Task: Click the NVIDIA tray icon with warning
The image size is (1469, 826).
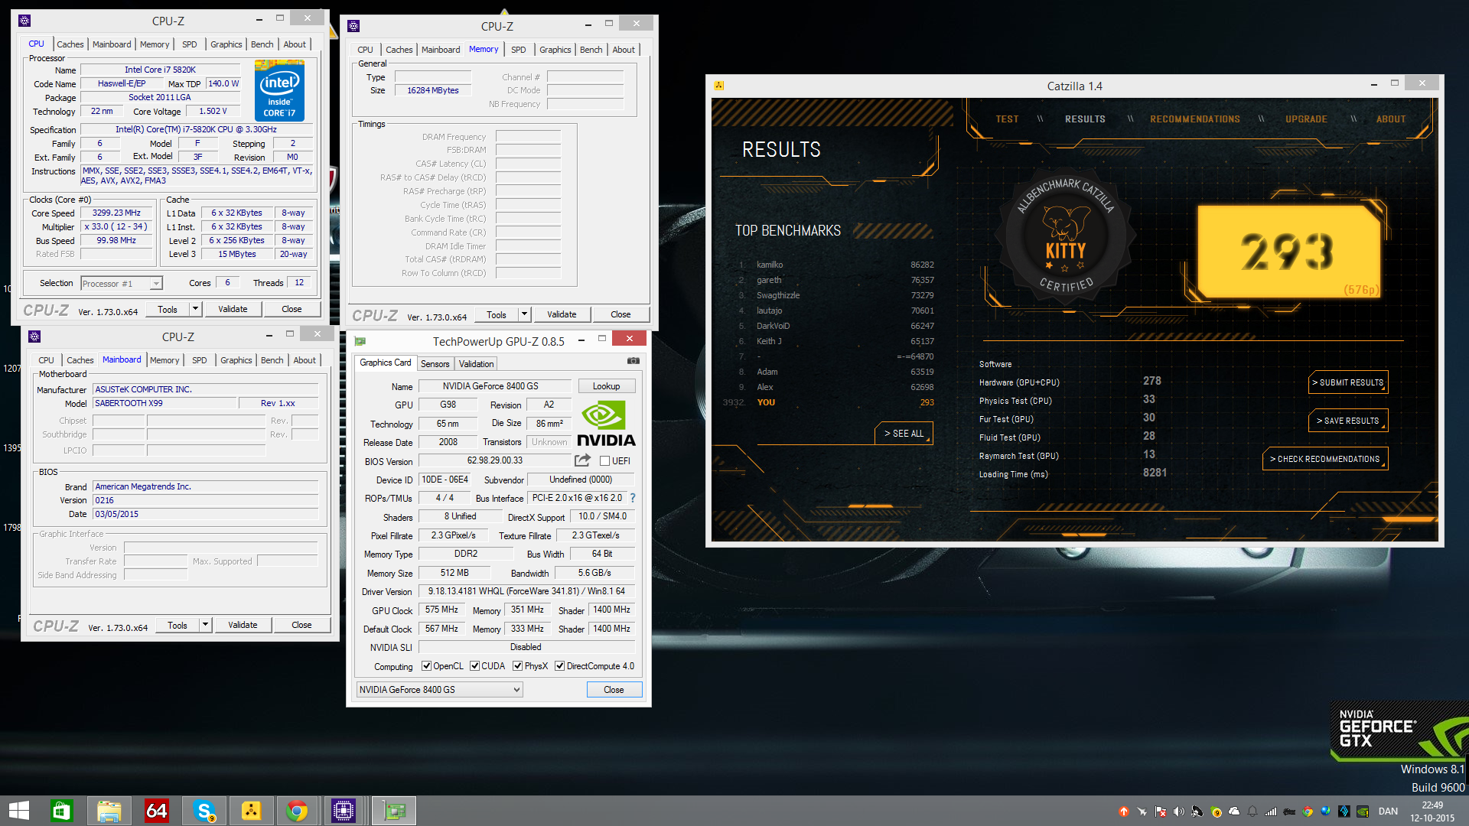Action: (1362, 811)
